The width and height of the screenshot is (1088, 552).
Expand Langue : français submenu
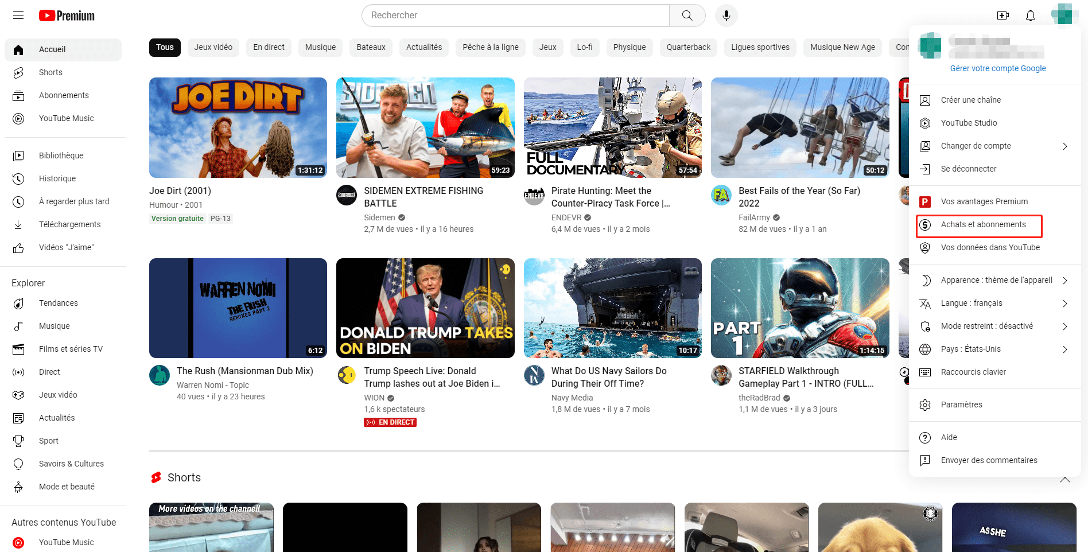995,303
